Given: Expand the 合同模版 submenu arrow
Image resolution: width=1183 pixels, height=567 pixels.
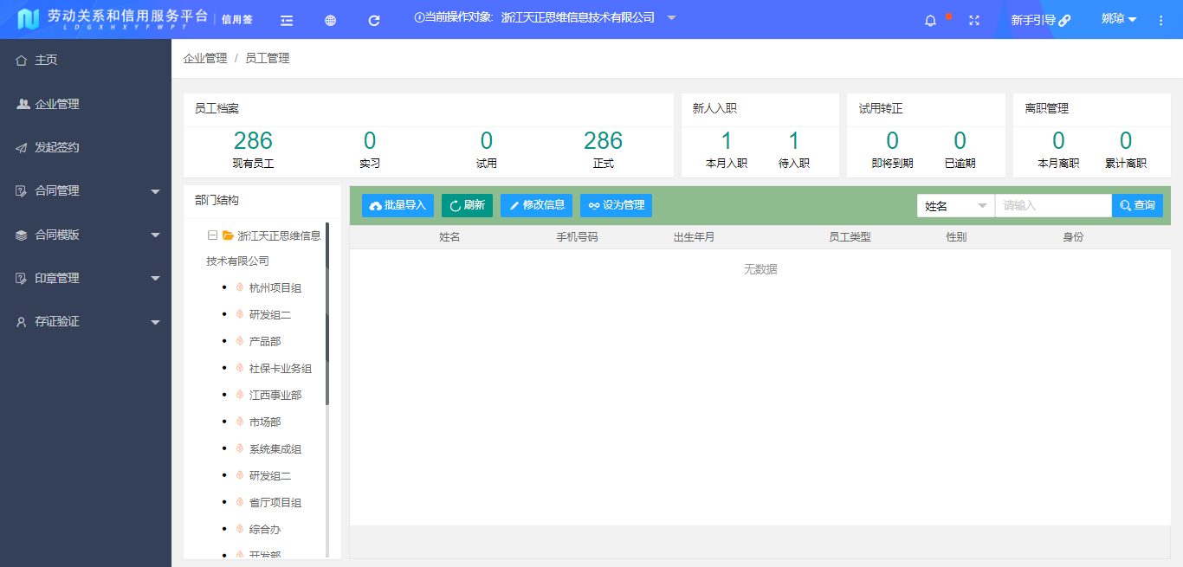Looking at the screenshot, I should coord(155,235).
